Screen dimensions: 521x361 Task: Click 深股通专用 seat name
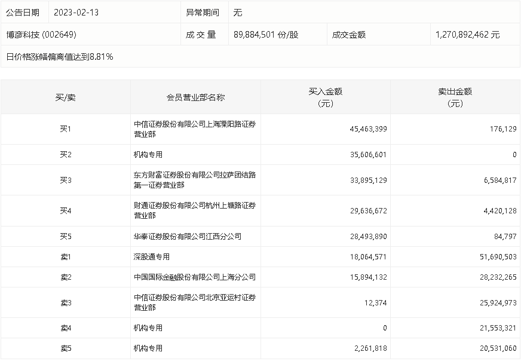(x=152, y=256)
